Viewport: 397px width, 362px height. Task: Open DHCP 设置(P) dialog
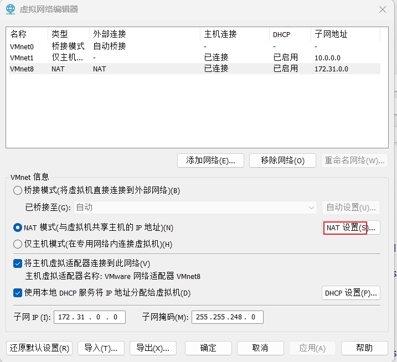pyautogui.click(x=351, y=293)
